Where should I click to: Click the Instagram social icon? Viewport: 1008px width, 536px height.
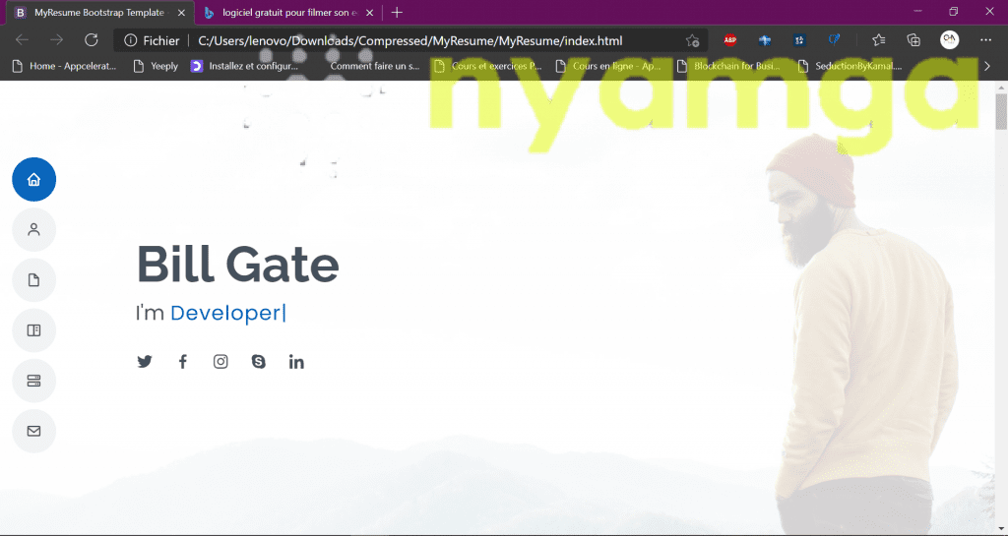click(220, 362)
